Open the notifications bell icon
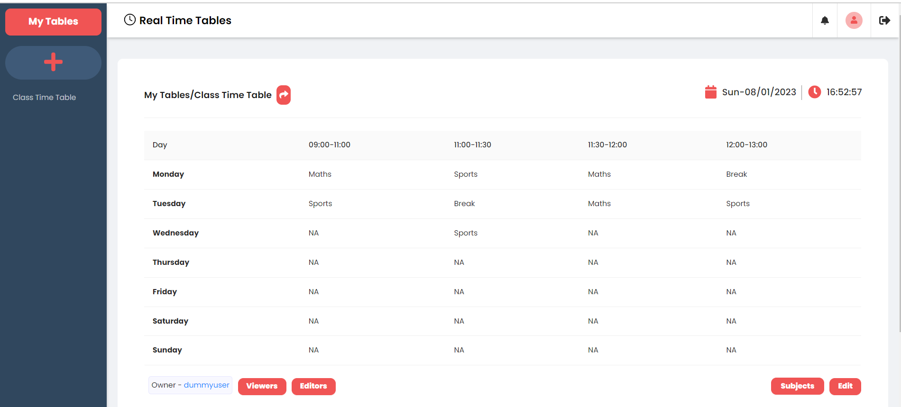901x407 pixels. pyautogui.click(x=825, y=20)
